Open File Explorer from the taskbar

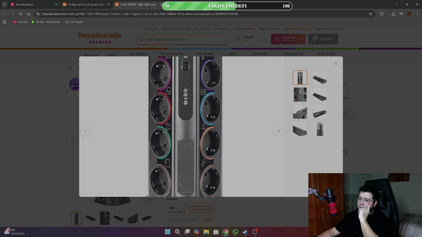click(206, 232)
